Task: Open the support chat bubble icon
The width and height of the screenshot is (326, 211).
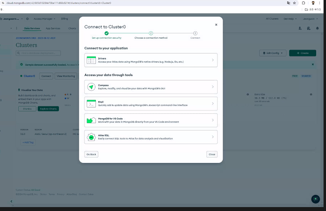Action: click(x=315, y=199)
